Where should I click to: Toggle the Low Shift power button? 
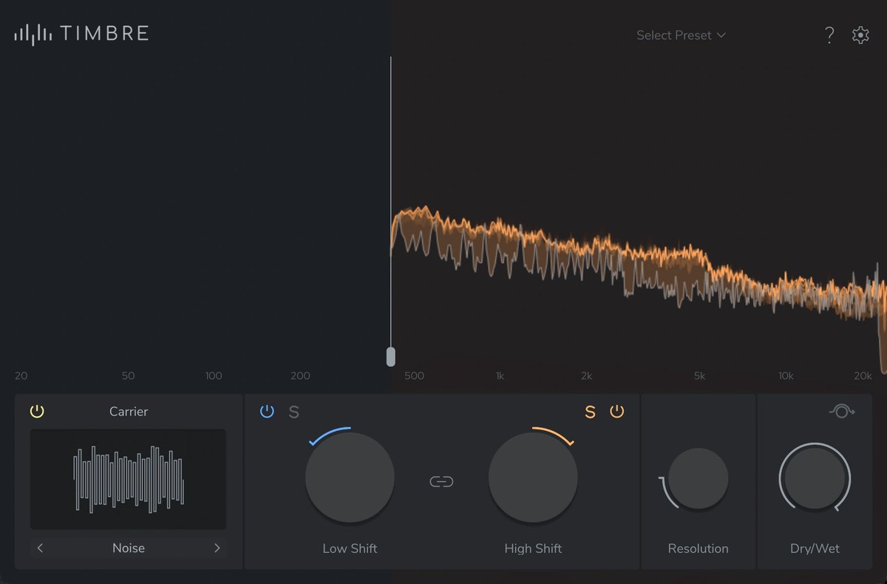click(x=268, y=411)
